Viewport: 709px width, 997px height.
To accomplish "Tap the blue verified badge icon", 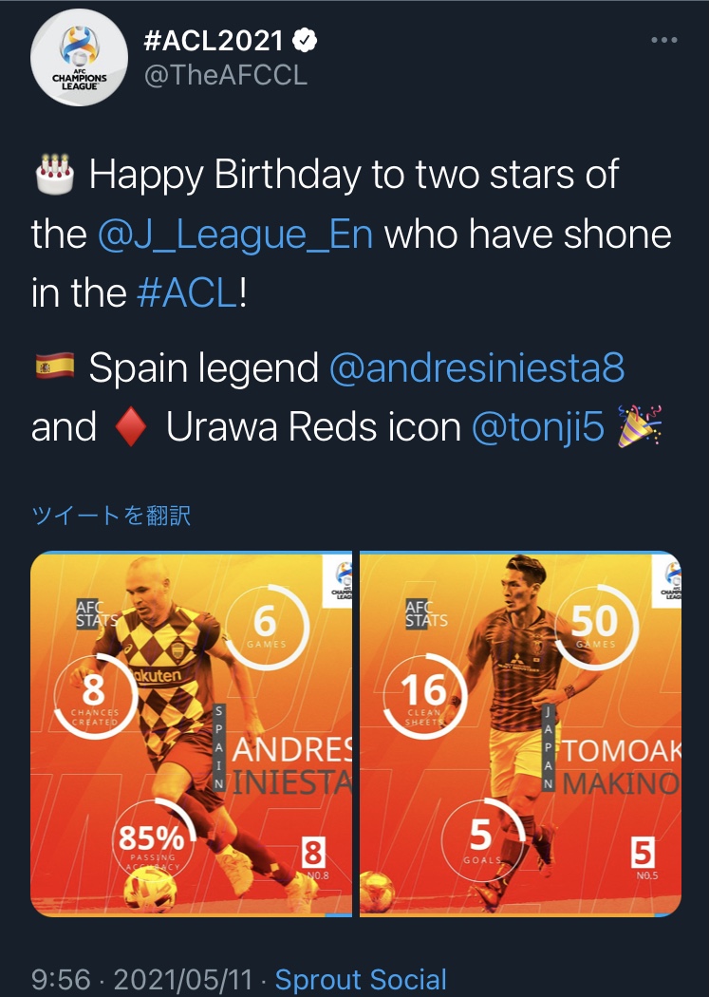I will [305, 40].
